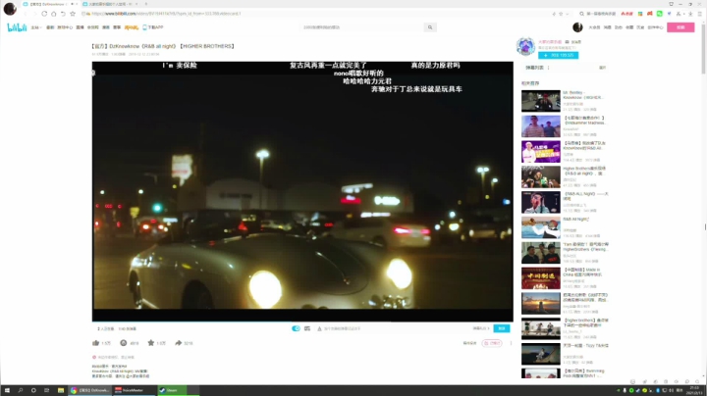This screenshot has height=396, width=707.
Task: Like the video with thumbs-up icon
Action: pyautogui.click(x=95, y=343)
